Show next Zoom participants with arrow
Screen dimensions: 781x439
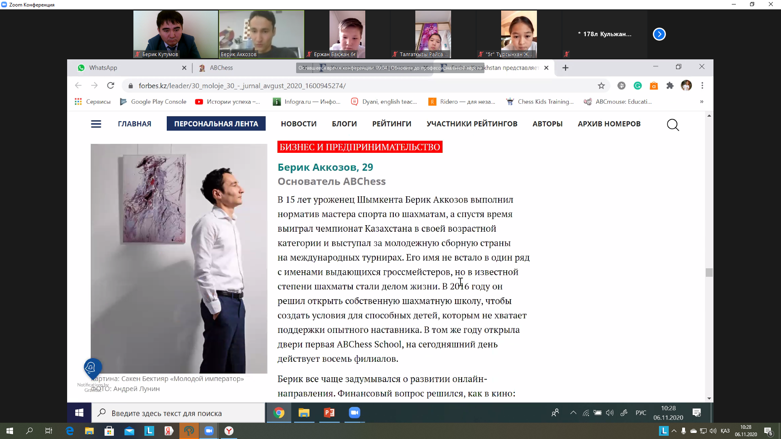click(x=659, y=34)
